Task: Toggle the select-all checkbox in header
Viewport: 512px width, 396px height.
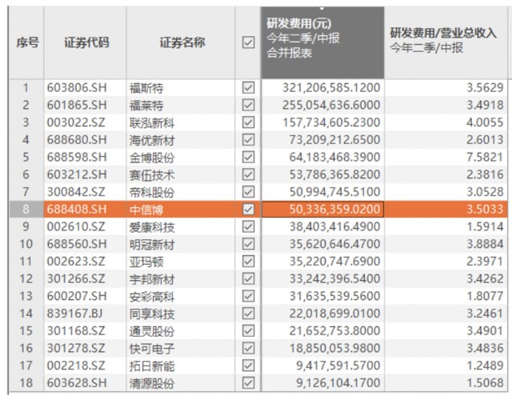Action: point(248,43)
